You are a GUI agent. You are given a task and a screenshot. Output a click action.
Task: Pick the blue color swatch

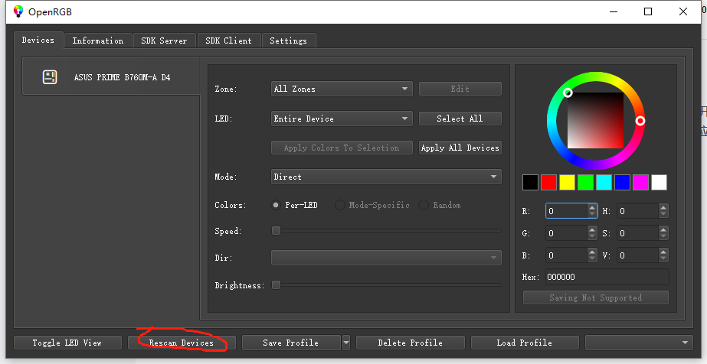click(x=622, y=182)
